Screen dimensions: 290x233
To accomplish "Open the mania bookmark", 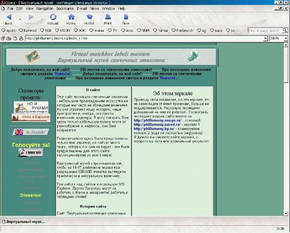I will [97, 30].
